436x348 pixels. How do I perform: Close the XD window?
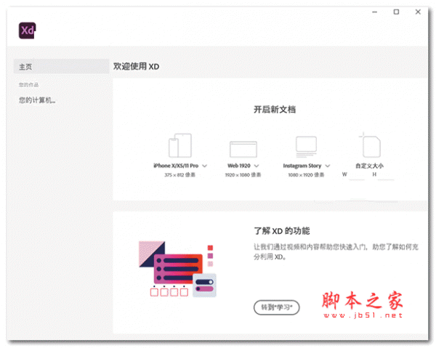(x=418, y=12)
